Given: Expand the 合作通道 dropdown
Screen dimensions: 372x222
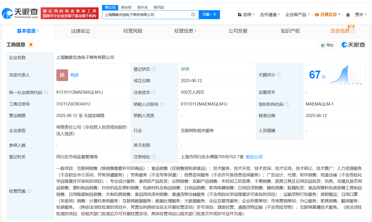Looking at the screenshot, I should pos(270,15).
